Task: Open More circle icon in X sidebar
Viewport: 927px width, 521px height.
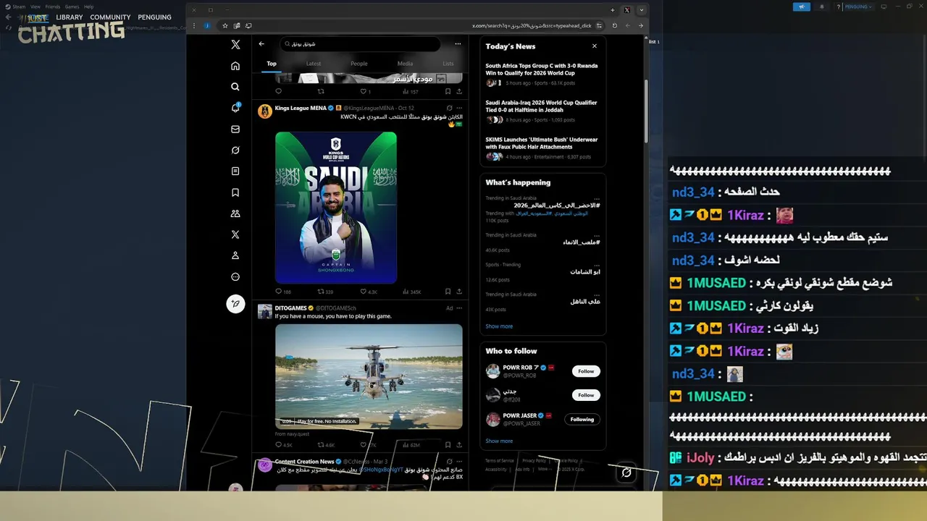Action: coord(235,276)
